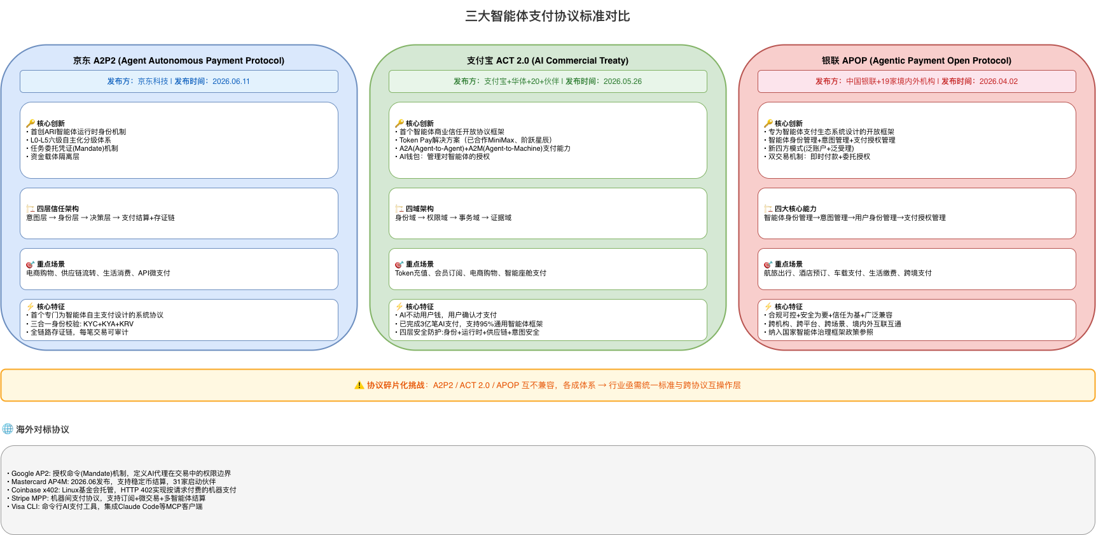Click the 四大核心能力 box in UnionPay panel
1096x535 pixels.
pos(917,213)
